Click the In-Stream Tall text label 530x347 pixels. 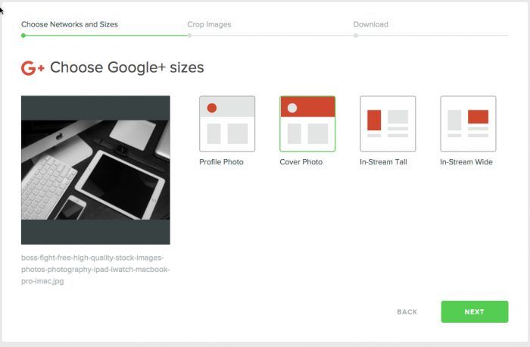pyautogui.click(x=385, y=162)
